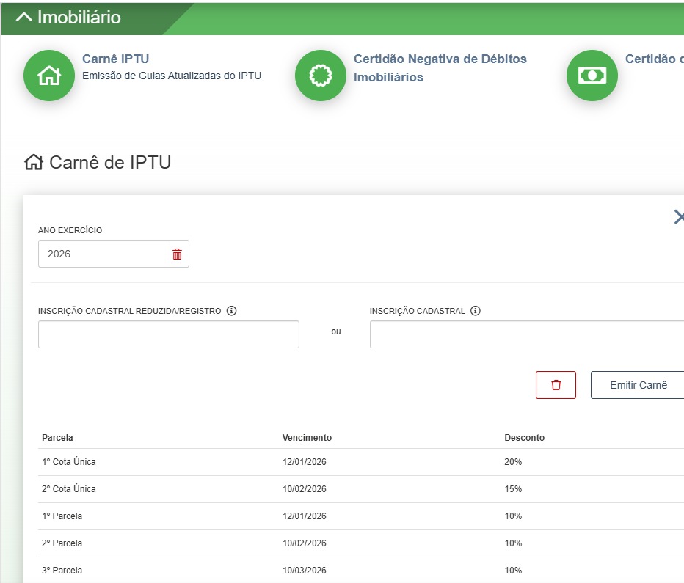Click the Certidão Negativa de Débitos badge icon
Image resolution: width=684 pixels, height=583 pixels.
(x=320, y=76)
